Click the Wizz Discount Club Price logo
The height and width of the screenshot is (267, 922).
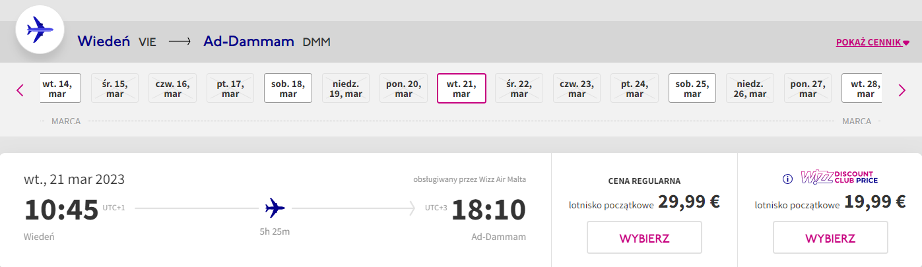(839, 177)
